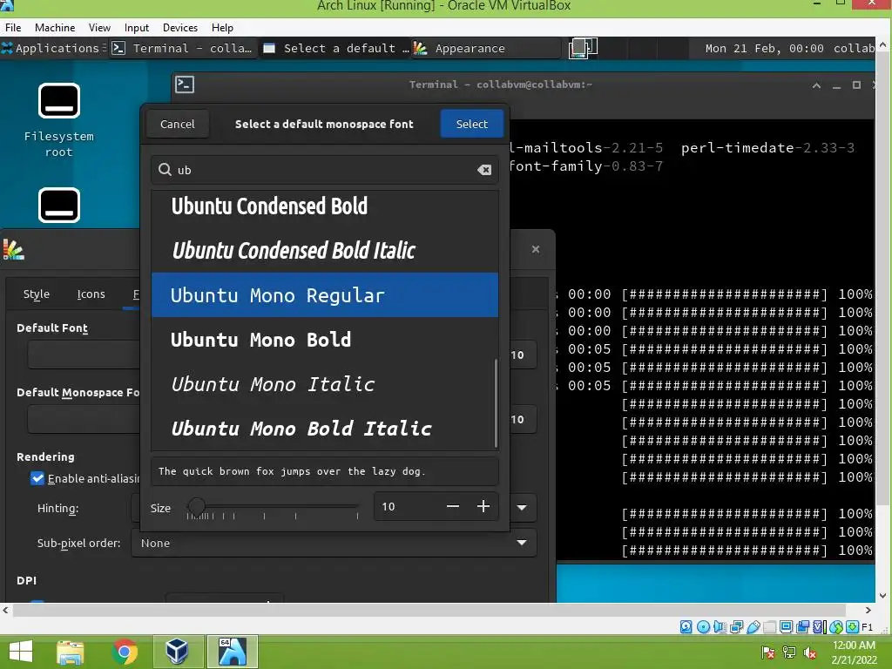Open VirtualBox Help menu
Image resolution: width=892 pixels, height=669 pixels.
(222, 27)
